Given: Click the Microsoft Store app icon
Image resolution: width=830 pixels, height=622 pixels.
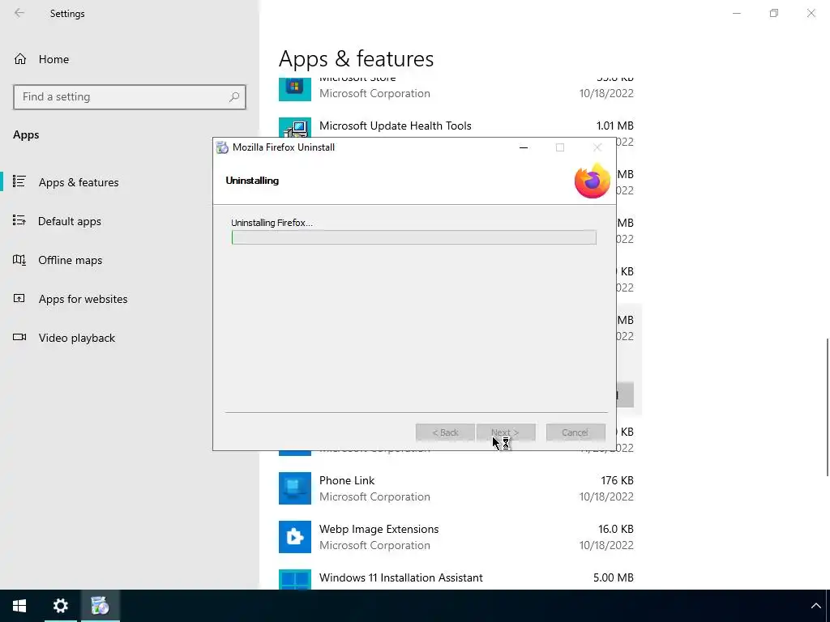Looking at the screenshot, I should coord(295,89).
